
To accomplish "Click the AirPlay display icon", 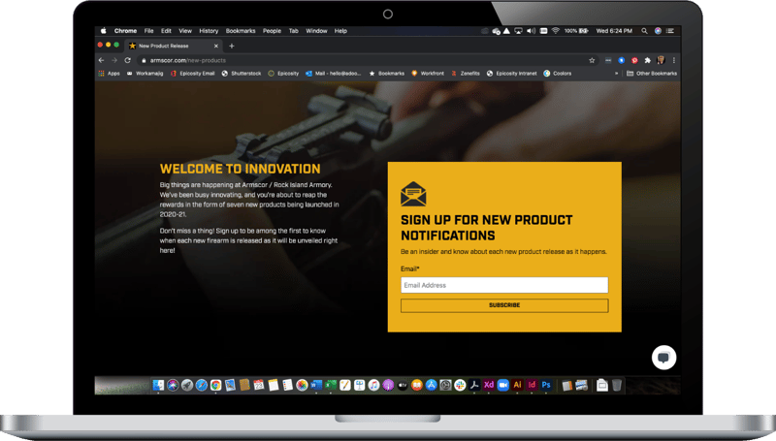I will point(518,31).
